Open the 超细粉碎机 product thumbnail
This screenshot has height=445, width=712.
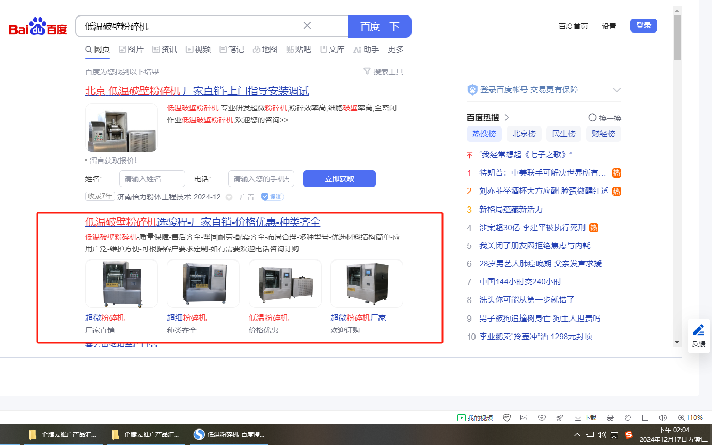tap(203, 283)
